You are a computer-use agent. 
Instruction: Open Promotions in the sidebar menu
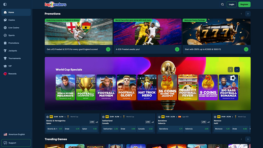point(16,43)
